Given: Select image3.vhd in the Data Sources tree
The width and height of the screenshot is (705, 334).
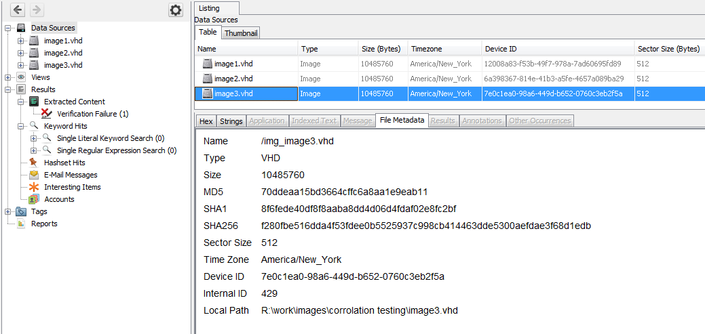Looking at the screenshot, I should (x=63, y=65).
